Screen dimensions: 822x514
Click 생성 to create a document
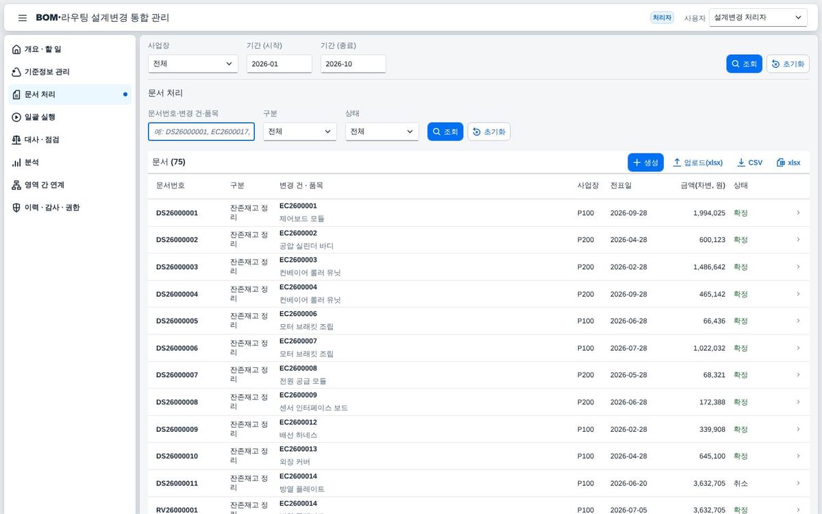pos(645,162)
